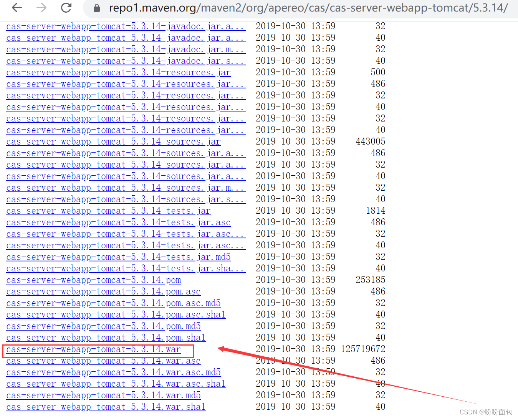Open the pom.sha1 checksum link
Image resolution: width=518 pixels, height=419 pixels.
click(x=106, y=338)
